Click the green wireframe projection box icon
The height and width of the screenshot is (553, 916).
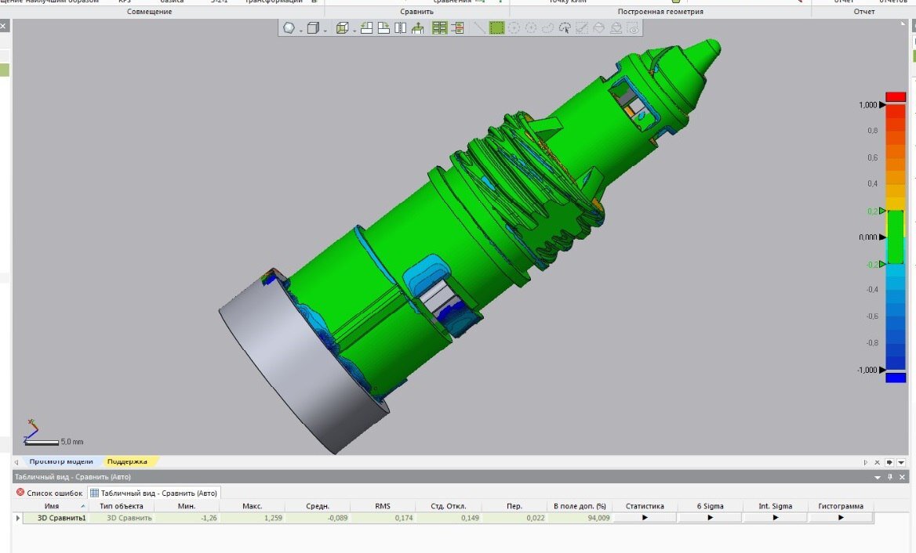343,27
